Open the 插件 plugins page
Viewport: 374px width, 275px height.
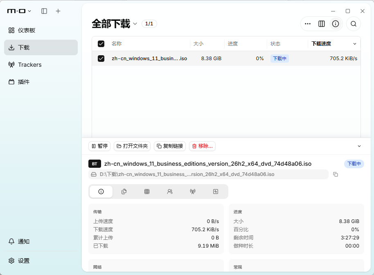[41, 82]
